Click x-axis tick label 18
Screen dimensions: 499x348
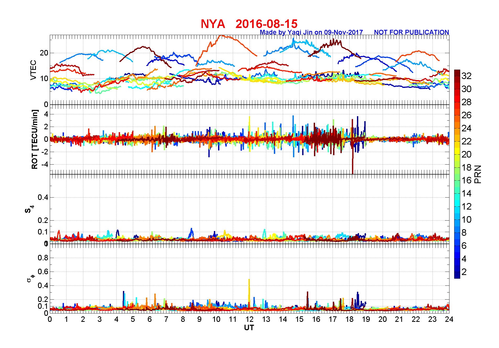point(349,319)
